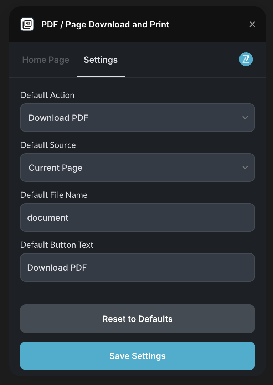This screenshot has width=273, height=385.
Task: Click the Default Button Text label
Action: 57,245
